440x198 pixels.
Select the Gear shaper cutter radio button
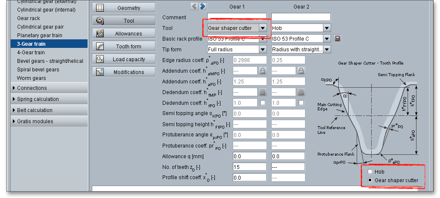click(370, 180)
